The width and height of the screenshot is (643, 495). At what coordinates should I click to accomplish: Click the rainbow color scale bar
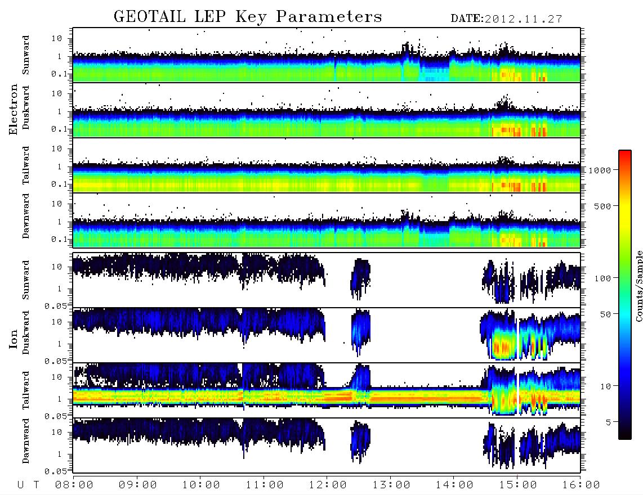pyautogui.click(x=625, y=295)
